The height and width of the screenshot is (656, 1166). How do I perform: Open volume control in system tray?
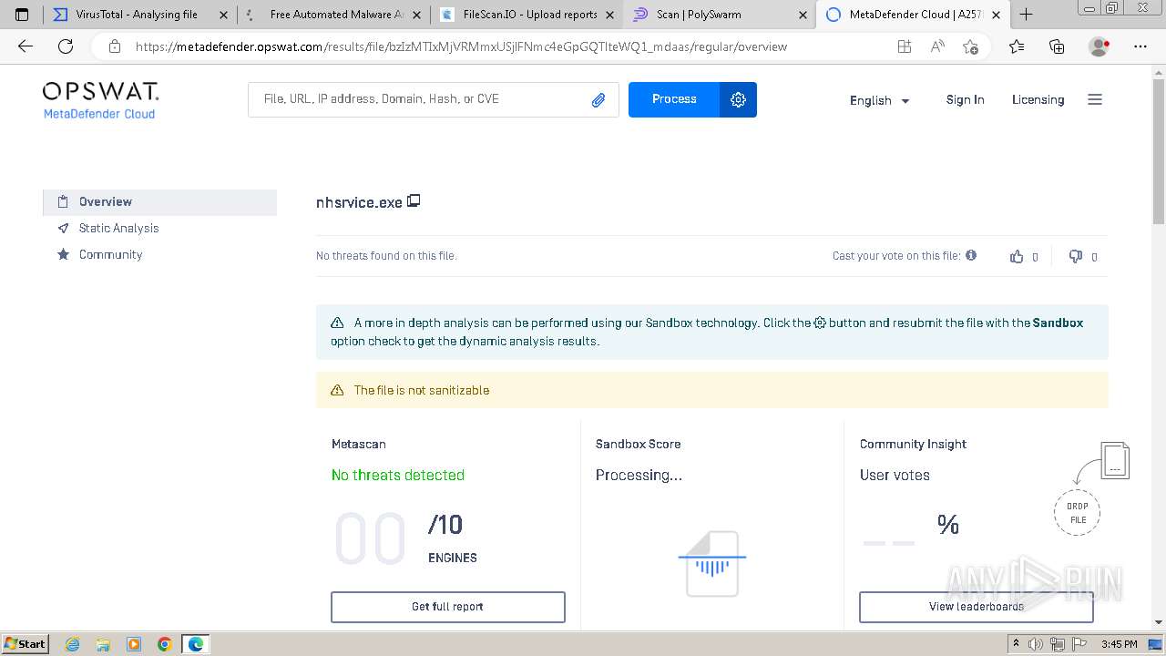point(1036,644)
